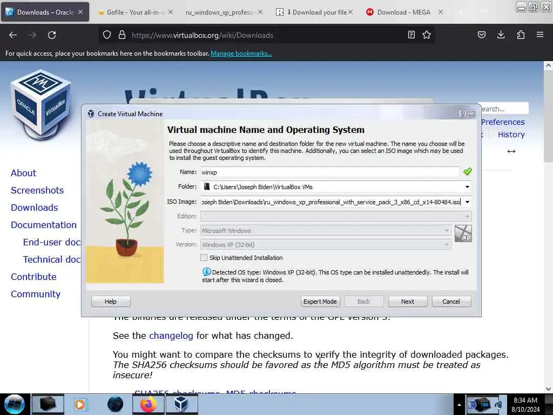Click the Next button in the wizard
Image resolution: width=553 pixels, height=415 pixels.
click(x=408, y=302)
